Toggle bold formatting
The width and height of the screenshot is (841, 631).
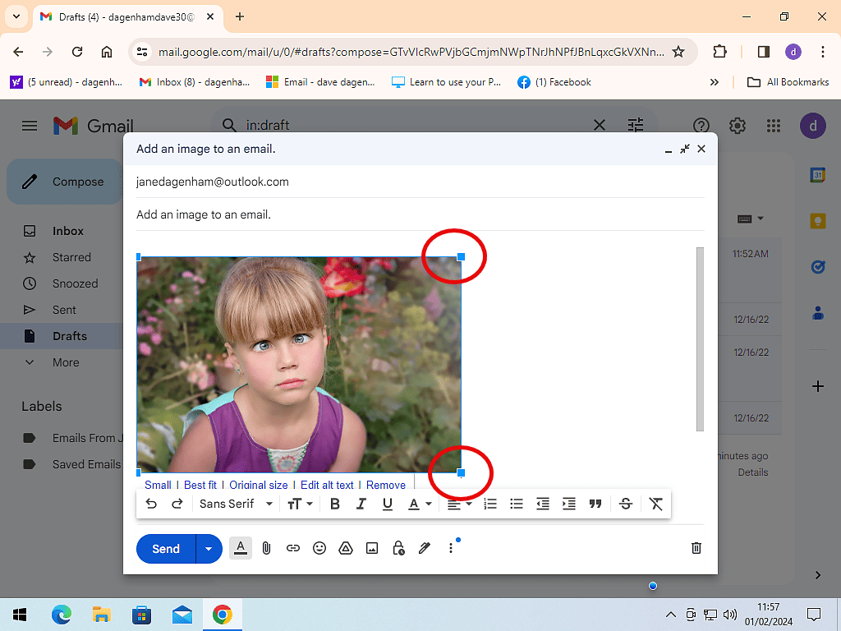point(335,504)
